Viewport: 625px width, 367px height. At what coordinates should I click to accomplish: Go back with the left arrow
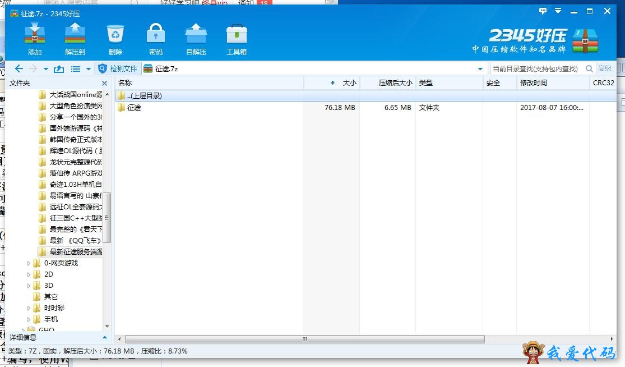(x=19, y=68)
